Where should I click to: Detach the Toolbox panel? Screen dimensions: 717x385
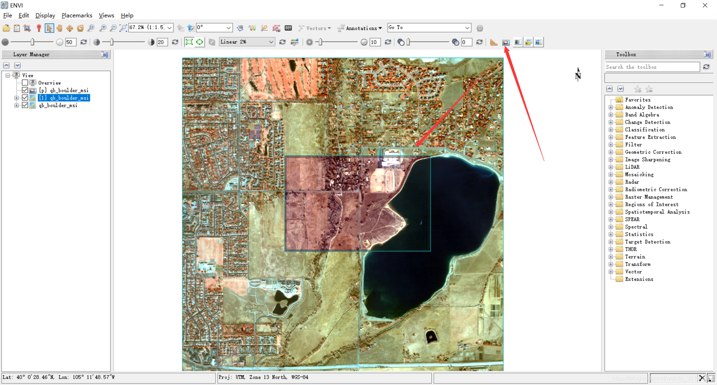click(x=707, y=55)
